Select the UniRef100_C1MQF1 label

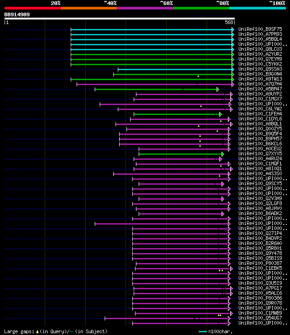260,164
